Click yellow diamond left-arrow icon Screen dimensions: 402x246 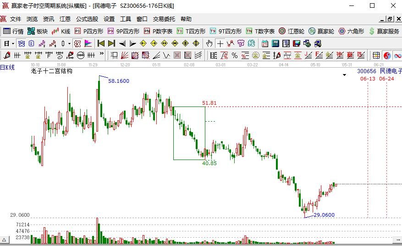click(x=143, y=44)
